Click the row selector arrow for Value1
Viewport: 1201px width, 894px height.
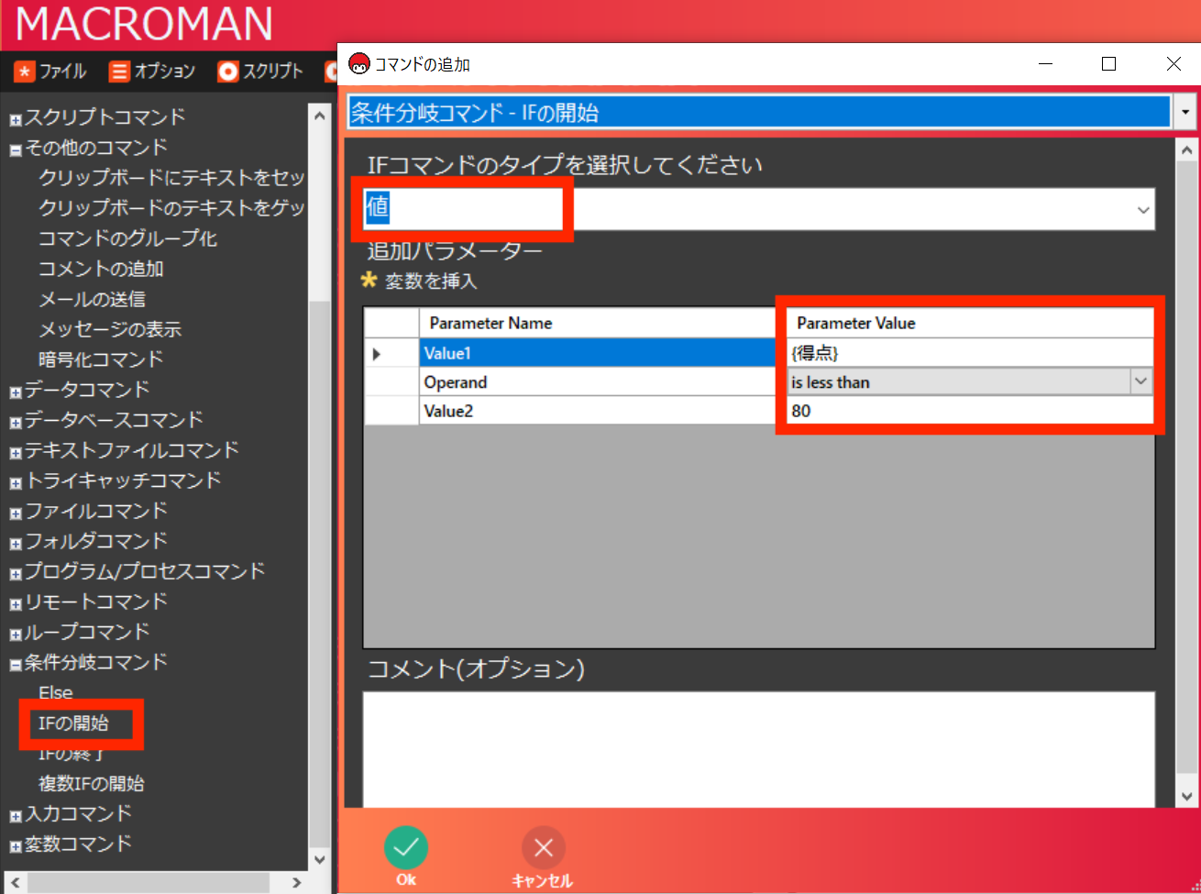[x=391, y=353]
